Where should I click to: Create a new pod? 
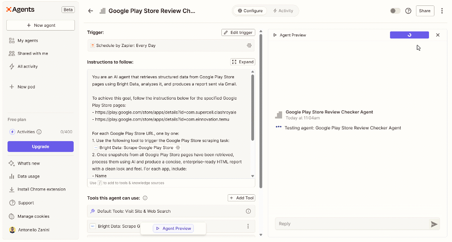point(26,87)
